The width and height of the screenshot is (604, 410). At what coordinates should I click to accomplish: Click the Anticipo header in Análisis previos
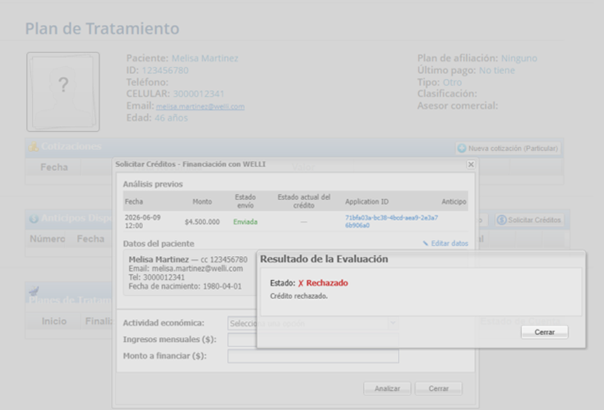point(454,201)
